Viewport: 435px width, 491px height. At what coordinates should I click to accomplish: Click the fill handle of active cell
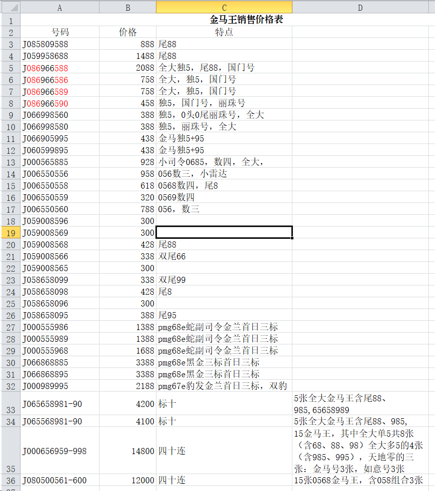[x=292, y=238]
